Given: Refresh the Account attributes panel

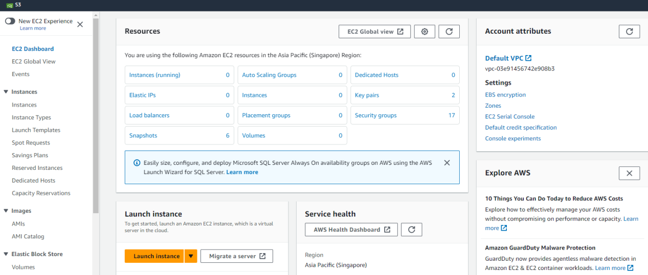Looking at the screenshot, I should pyautogui.click(x=629, y=32).
